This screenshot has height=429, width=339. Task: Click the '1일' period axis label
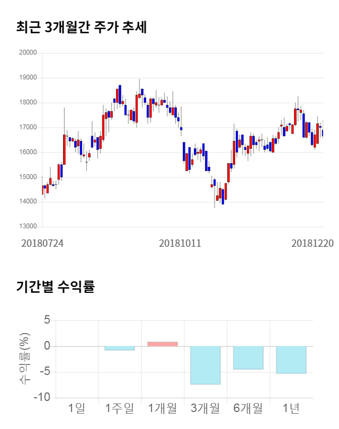tap(77, 408)
